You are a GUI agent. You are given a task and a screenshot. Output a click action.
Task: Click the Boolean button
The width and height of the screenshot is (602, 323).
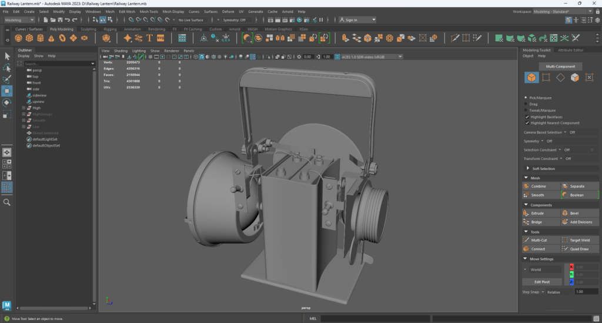click(x=580, y=195)
